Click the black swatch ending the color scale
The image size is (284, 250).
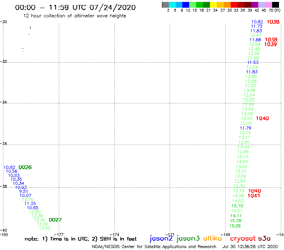pyautogui.click(x=276, y=5)
